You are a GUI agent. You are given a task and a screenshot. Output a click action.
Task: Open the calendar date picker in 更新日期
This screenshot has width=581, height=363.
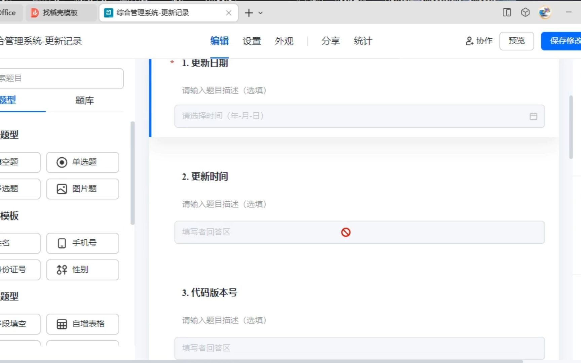point(533,116)
